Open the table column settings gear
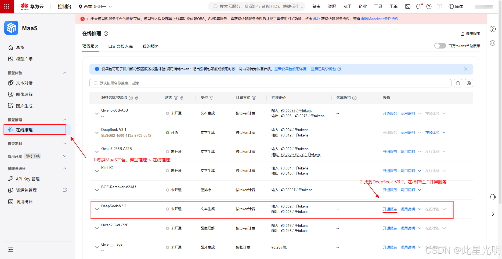Screen dimensions: 502x259 (x=469, y=83)
